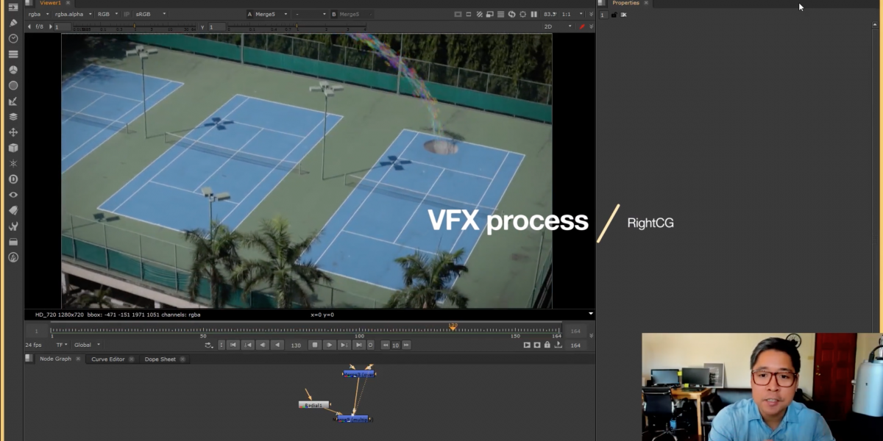Switch to the Curve Editor tab
The width and height of the screenshot is (883, 441).
coord(107,359)
